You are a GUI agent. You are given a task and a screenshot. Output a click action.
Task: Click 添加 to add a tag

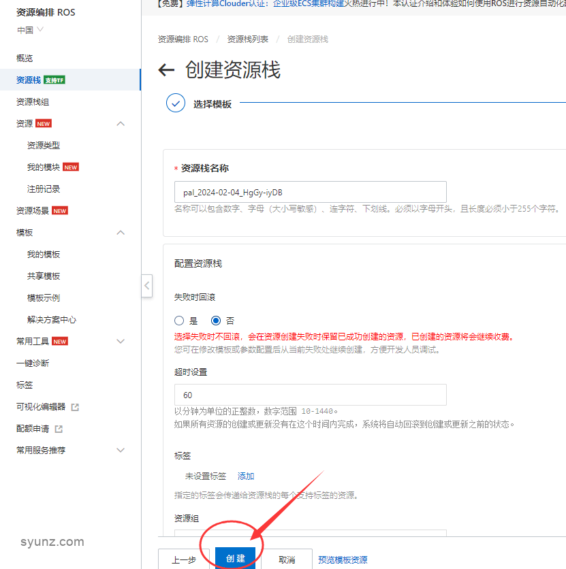(x=246, y=476)
